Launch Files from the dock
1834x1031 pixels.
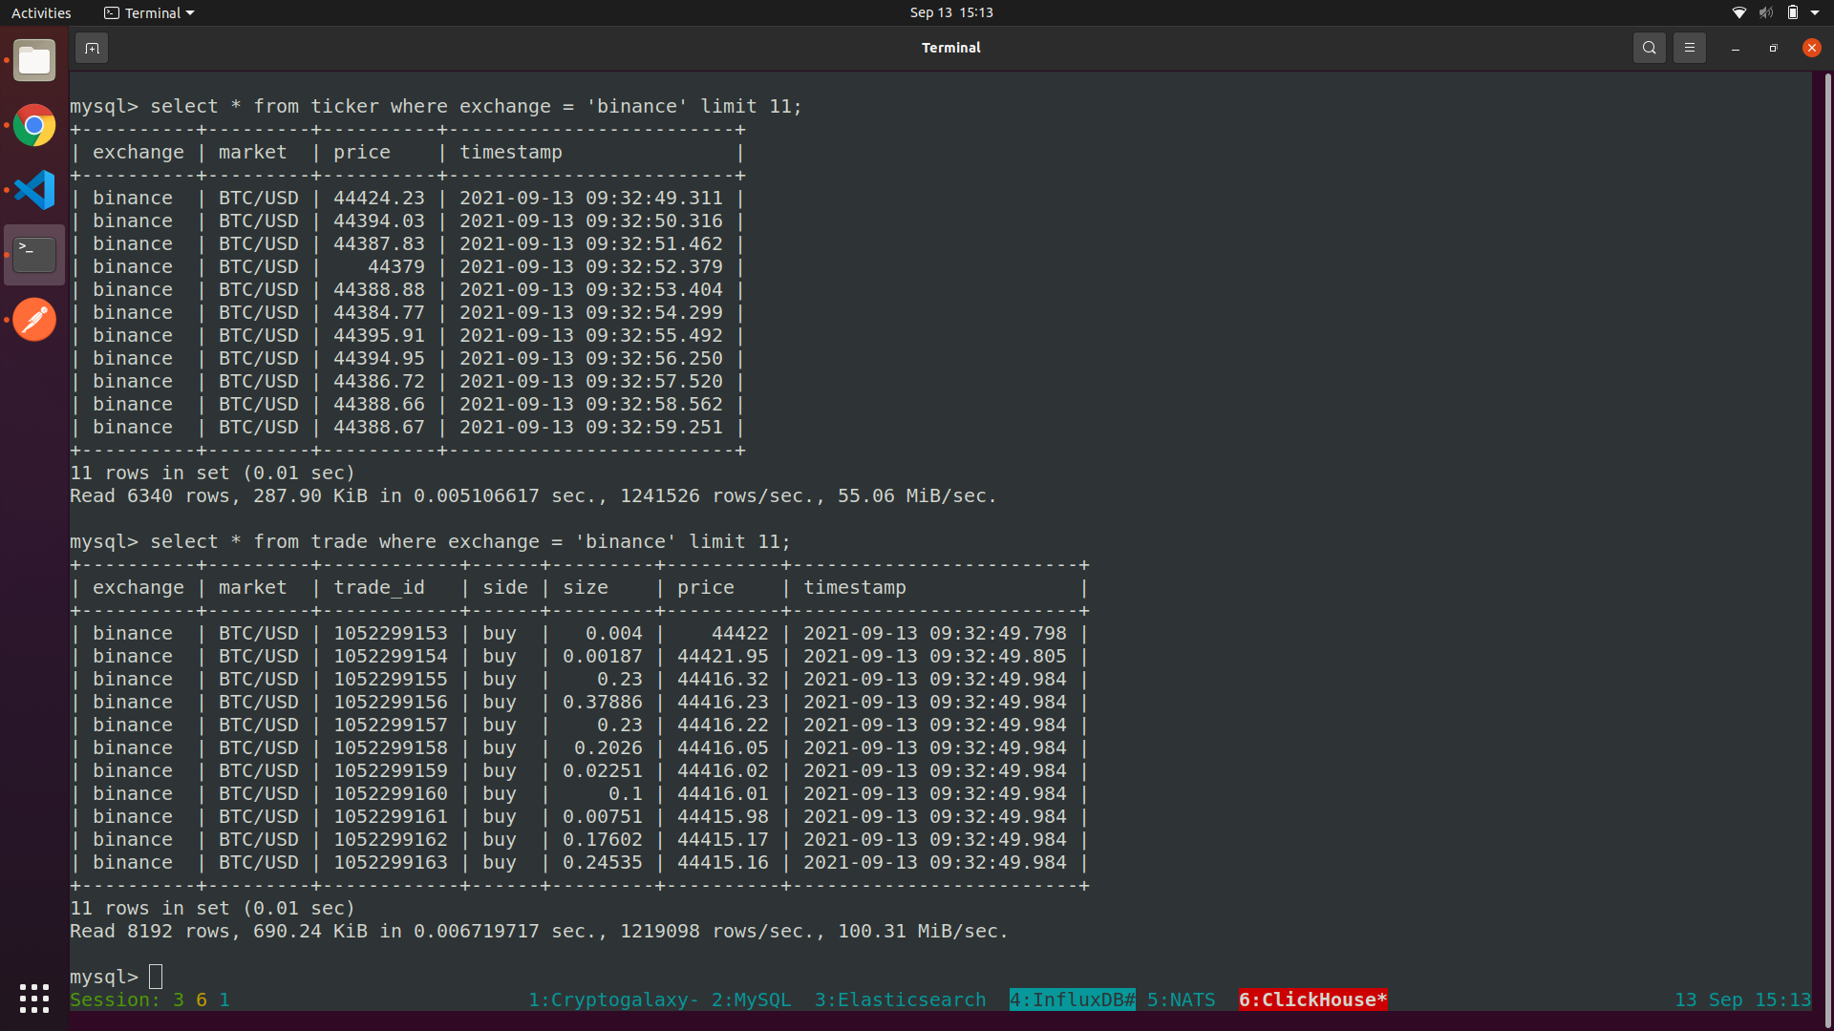click(x=34, y=61)
